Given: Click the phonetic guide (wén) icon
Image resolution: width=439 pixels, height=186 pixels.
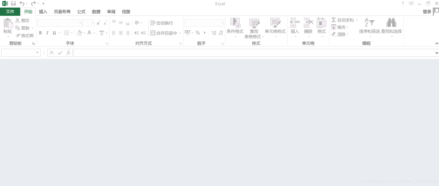Looking at the screenshot, I should (x=102, y=33).
